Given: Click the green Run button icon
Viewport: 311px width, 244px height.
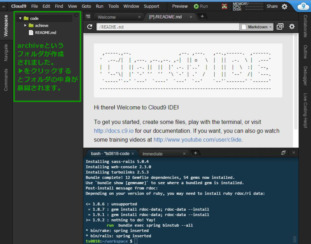Looking at the screenshot, I should pos(196,6).
